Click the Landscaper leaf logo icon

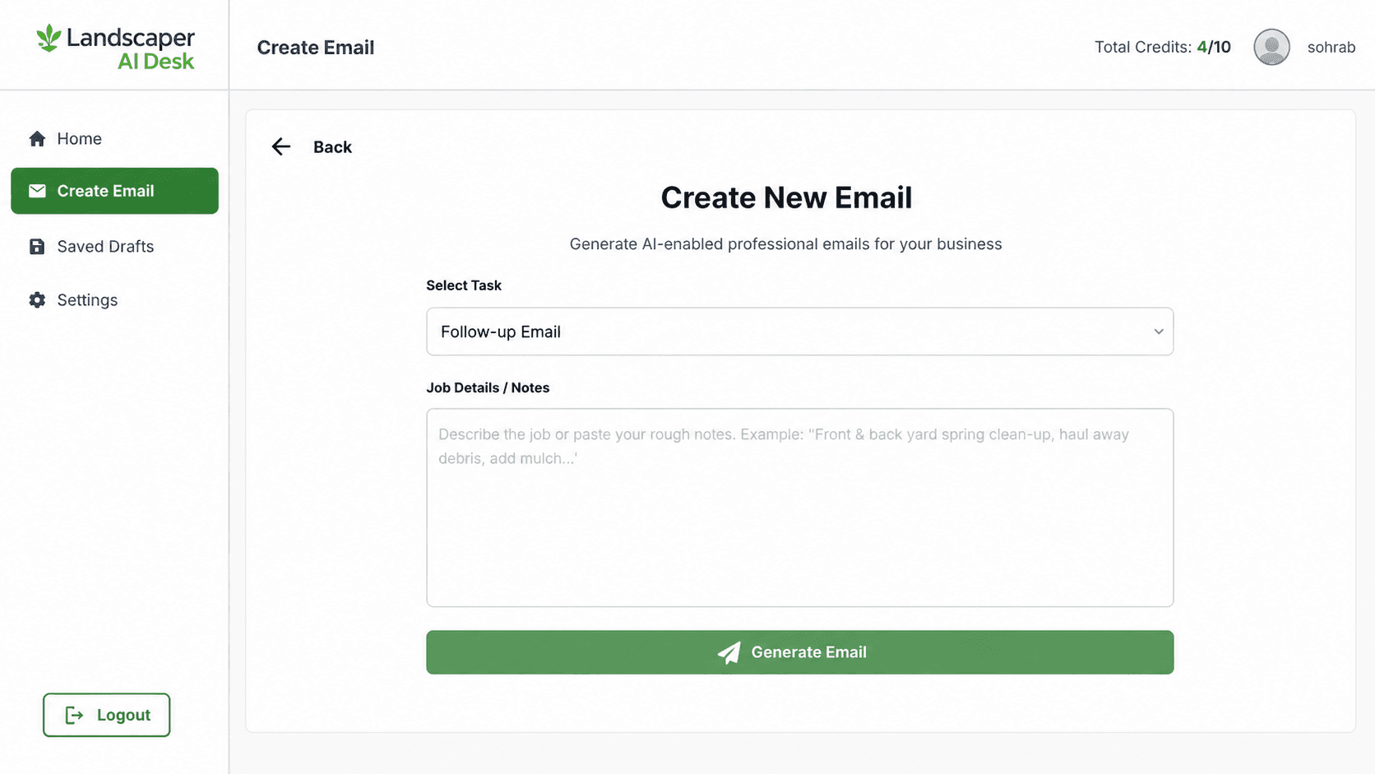(x=49, y=38)
